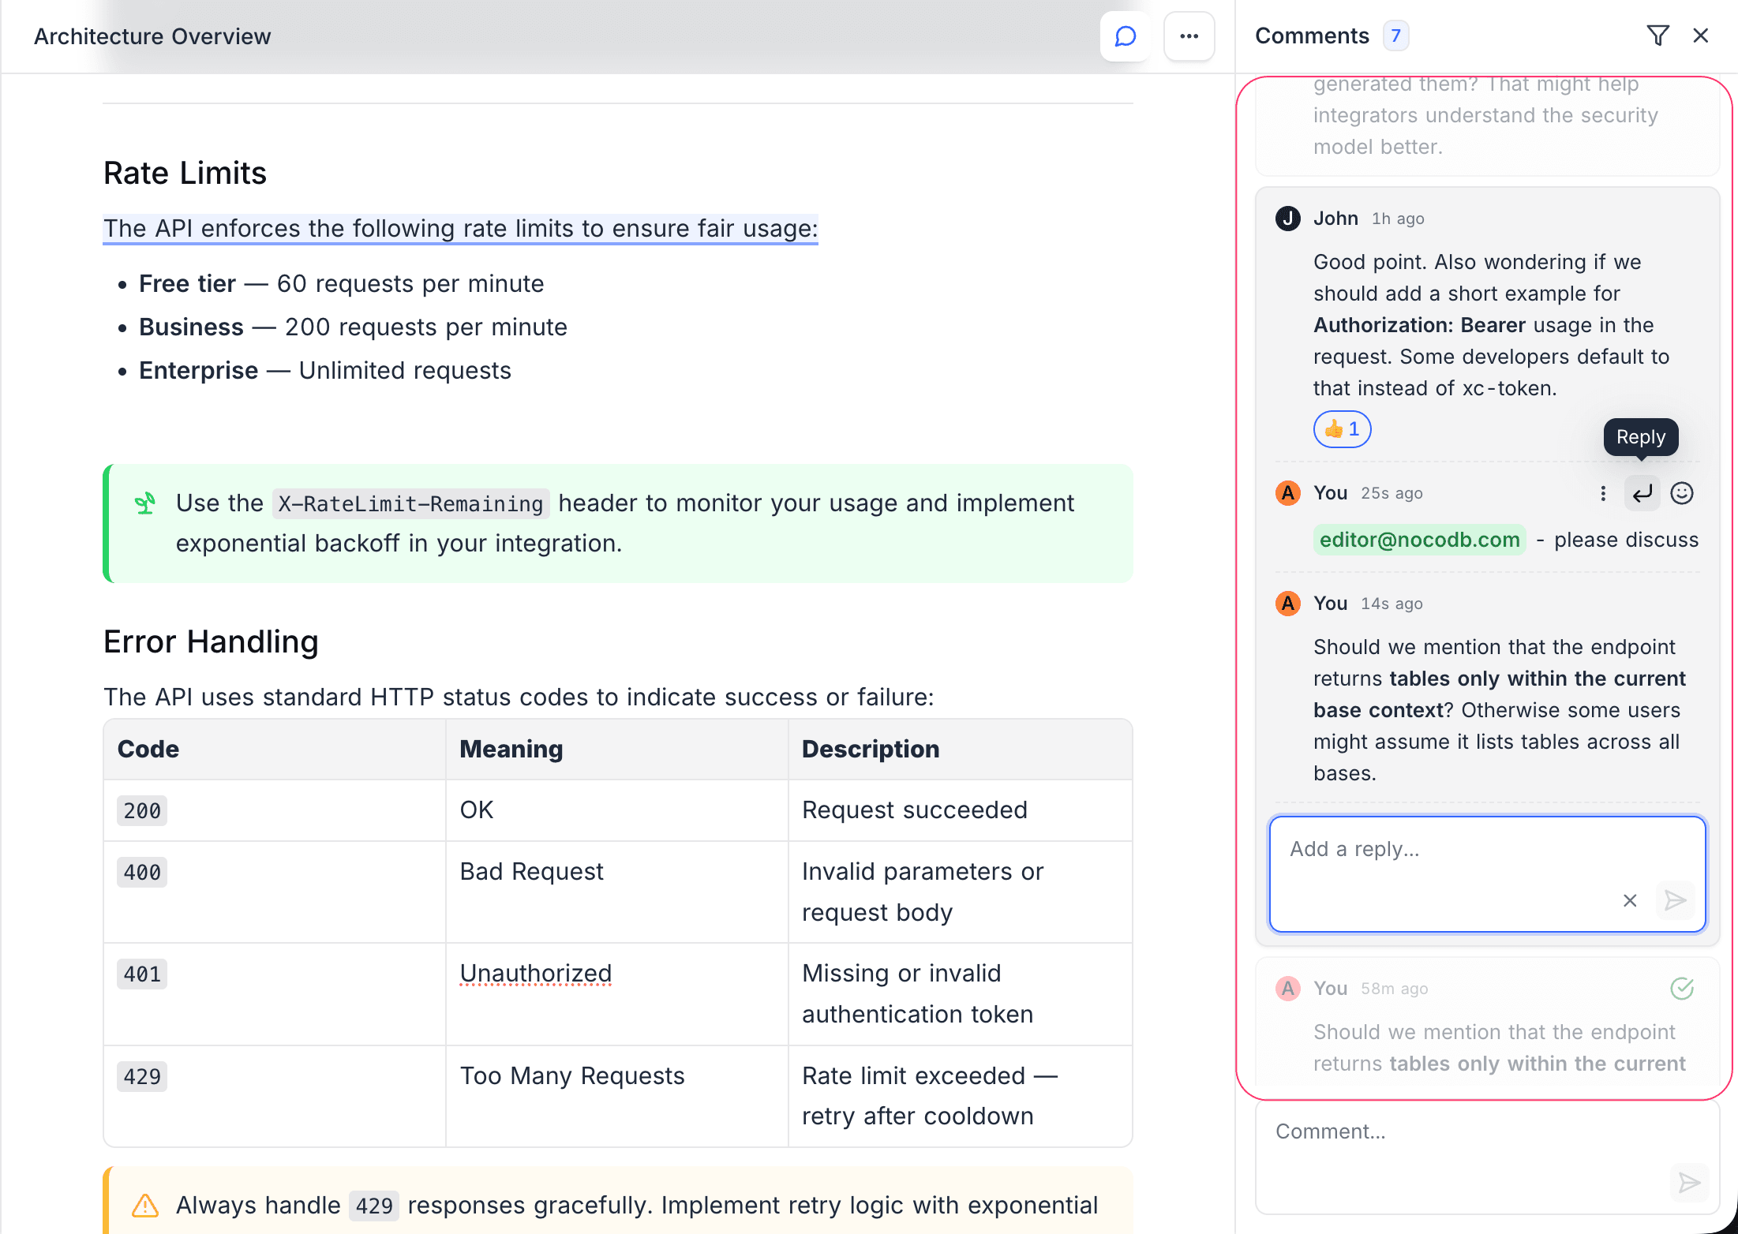Click the reply arrow icon on your comment
Image resolution: width=1738 pixels, height=1234 pixels.
tap(1642, 493)
